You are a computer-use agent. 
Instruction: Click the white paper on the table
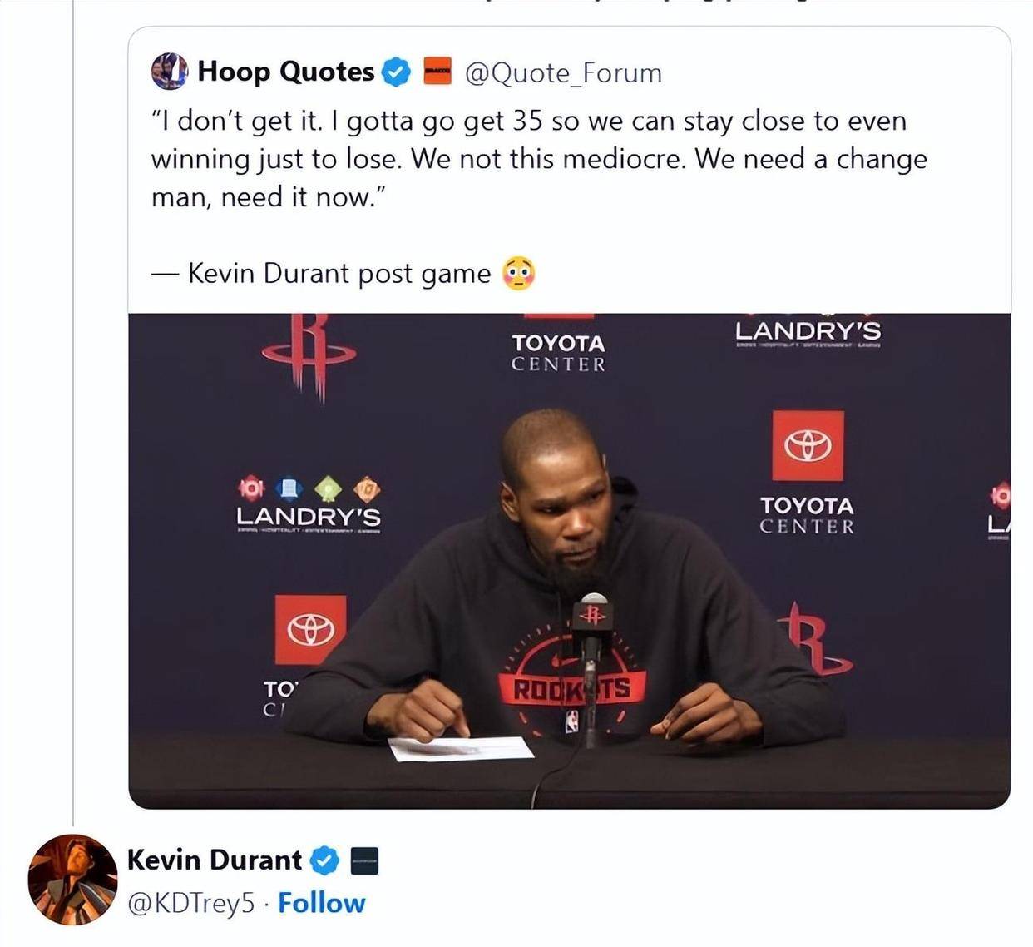pyautogui.click(x=461, y=748)
